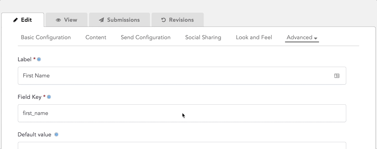The width and height of the screenshot is (377, 149).
Task: Click the pencil icon on Edit tab
Action: 16,20
